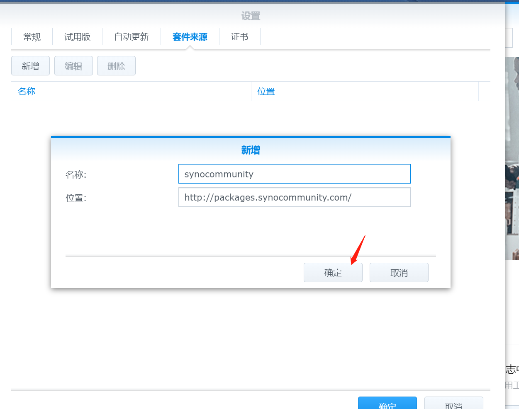519x409 pixels.
Task: Click the 取消 button in 设置 window
Action: click(x=453, y=403)
